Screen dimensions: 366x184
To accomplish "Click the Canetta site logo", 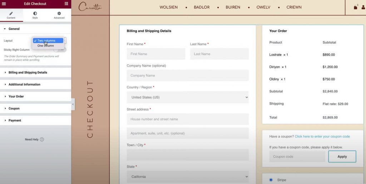I will click(90, 7).
